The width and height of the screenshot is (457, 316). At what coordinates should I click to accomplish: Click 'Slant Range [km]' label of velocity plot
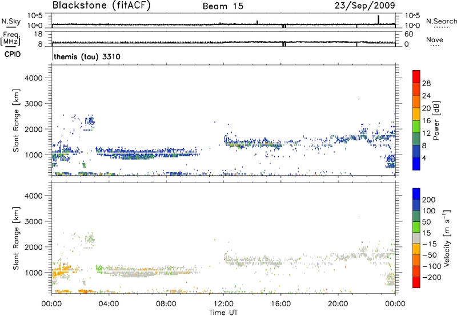coord(16,238)
